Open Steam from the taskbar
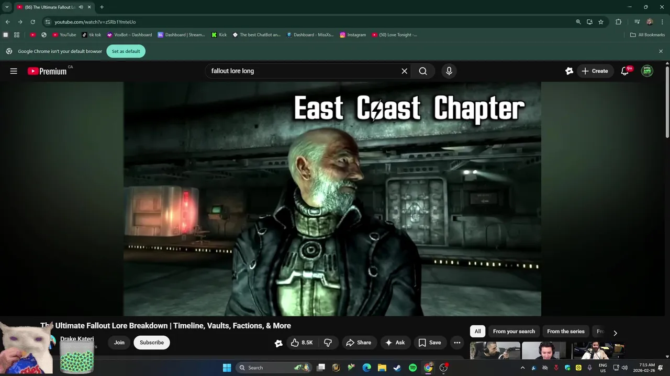 pos(397,368)
